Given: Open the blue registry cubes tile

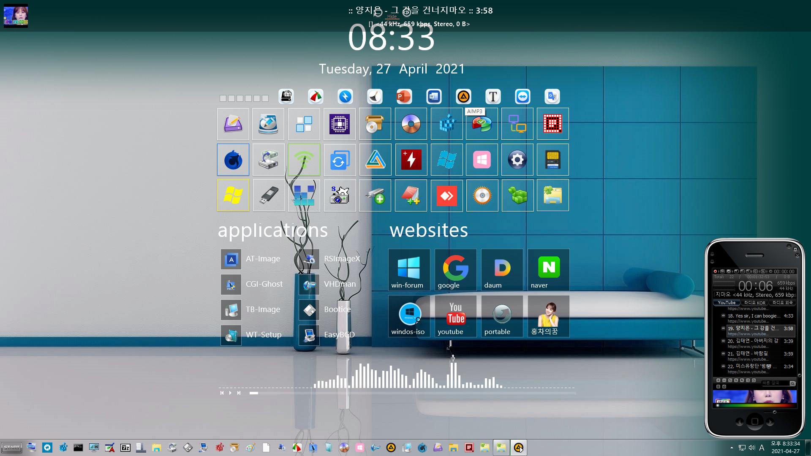Looking at the screenshot, I should [447, 124].
